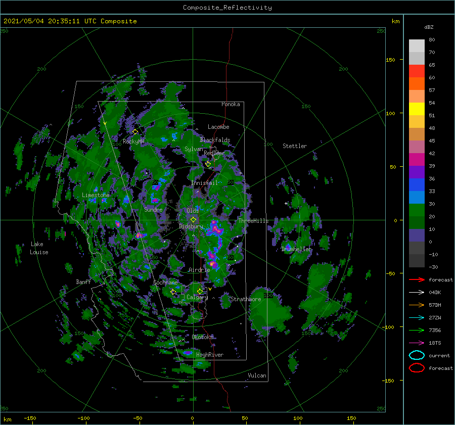Click the cyan 'current' ellipse legend symbol

coord(417,355)
